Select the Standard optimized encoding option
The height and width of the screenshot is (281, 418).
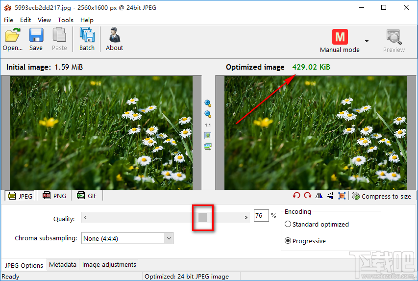click(x=317, y=224)
